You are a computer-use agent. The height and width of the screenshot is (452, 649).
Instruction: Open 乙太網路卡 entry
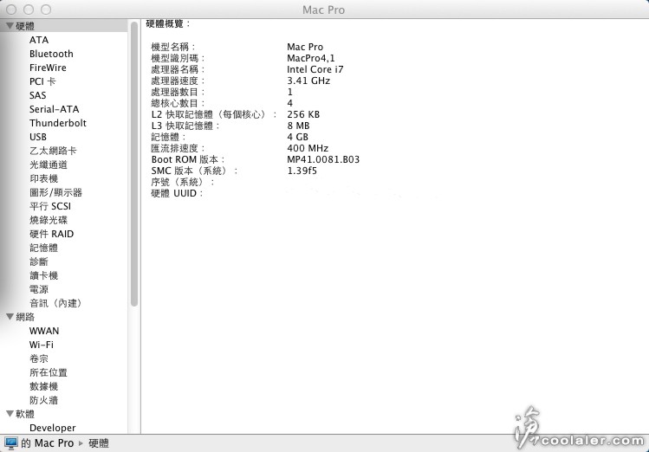pyautogui.click(x=53, y=151)
